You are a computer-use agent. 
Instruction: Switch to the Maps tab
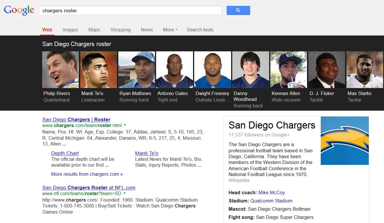[x=94, y=30]
